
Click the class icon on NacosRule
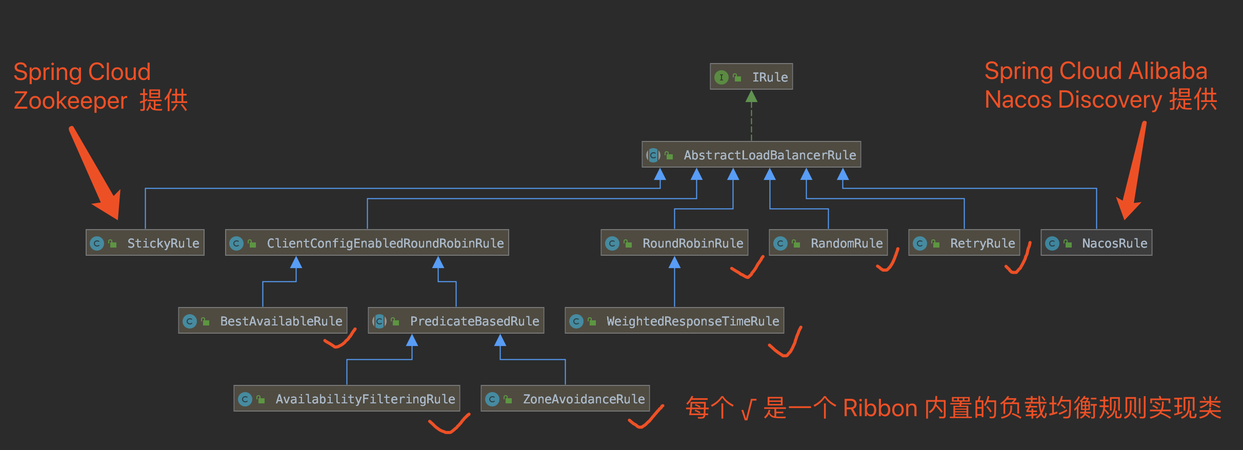(1052, 243)
